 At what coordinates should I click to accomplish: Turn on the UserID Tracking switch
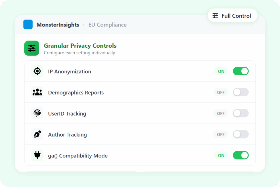[x=241, y=113]
